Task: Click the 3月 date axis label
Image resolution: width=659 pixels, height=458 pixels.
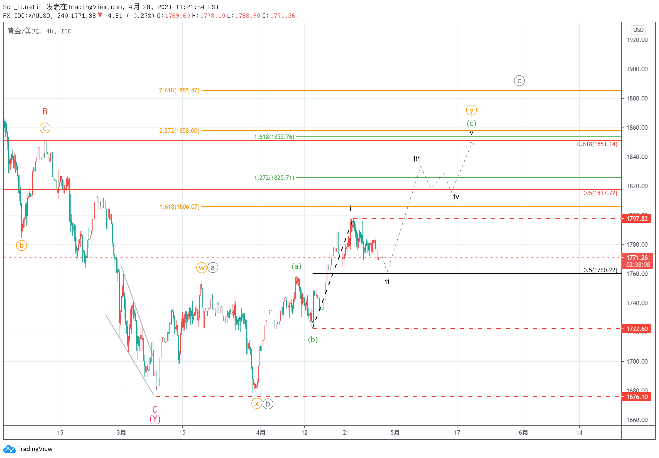Action: 121,432
